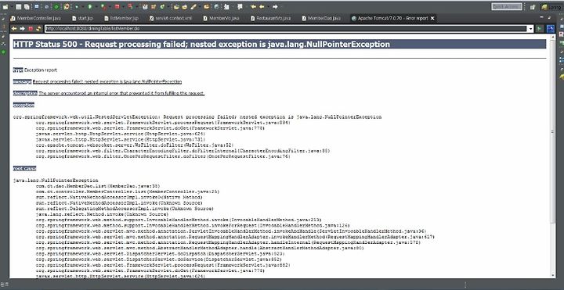Click the java.lang.NullPointerException root cause line
The width and height of the screenshot is (564, 290).
coord(56,180)
